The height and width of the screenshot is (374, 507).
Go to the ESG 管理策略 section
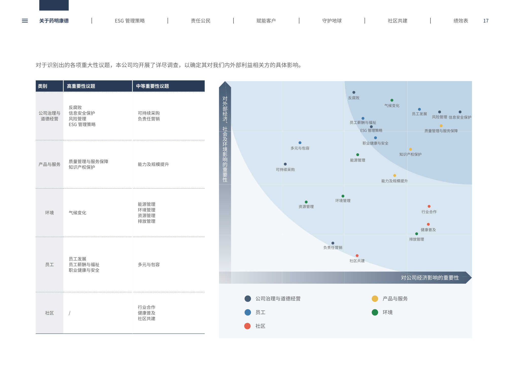pyautogui.click(x=130, y=21)
